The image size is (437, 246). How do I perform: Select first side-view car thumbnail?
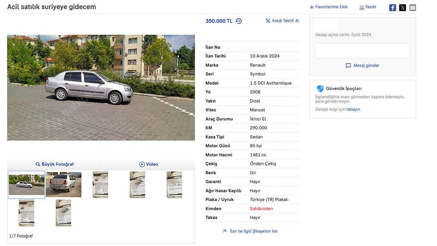(x=27, y=185)
